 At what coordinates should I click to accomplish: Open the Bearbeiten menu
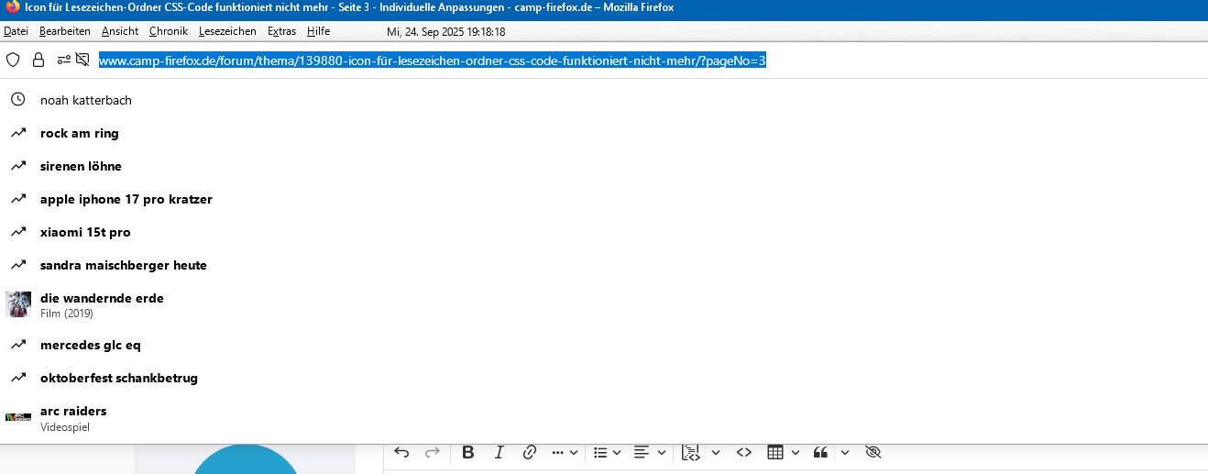pyautogui.click(x=65, y=31)
